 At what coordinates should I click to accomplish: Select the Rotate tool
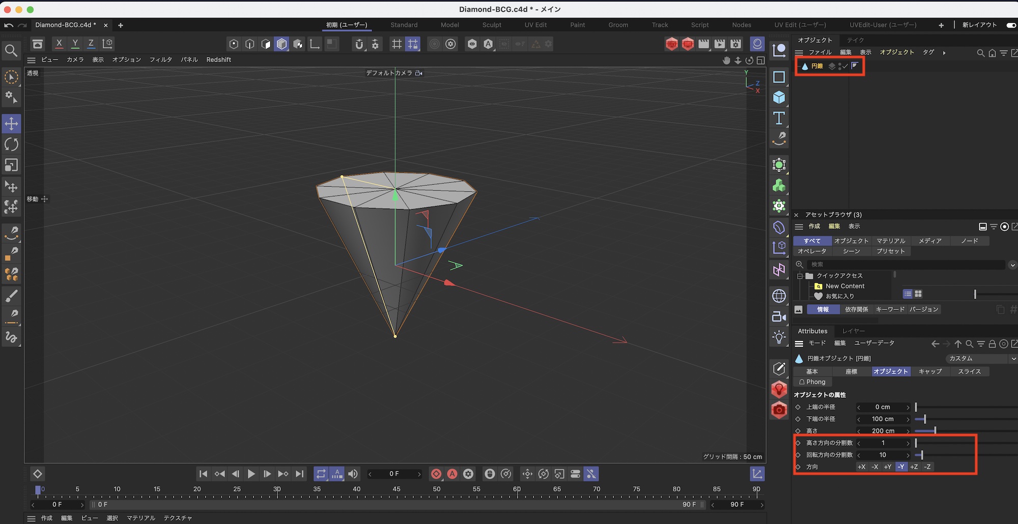11,144
